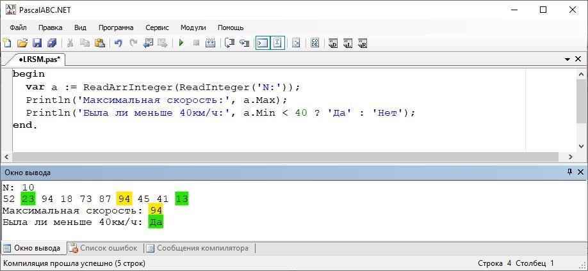The width and height of the screenshot is (588, 271).
Task: Click 'Строка 4' in status bar
Action: point(494,263)
